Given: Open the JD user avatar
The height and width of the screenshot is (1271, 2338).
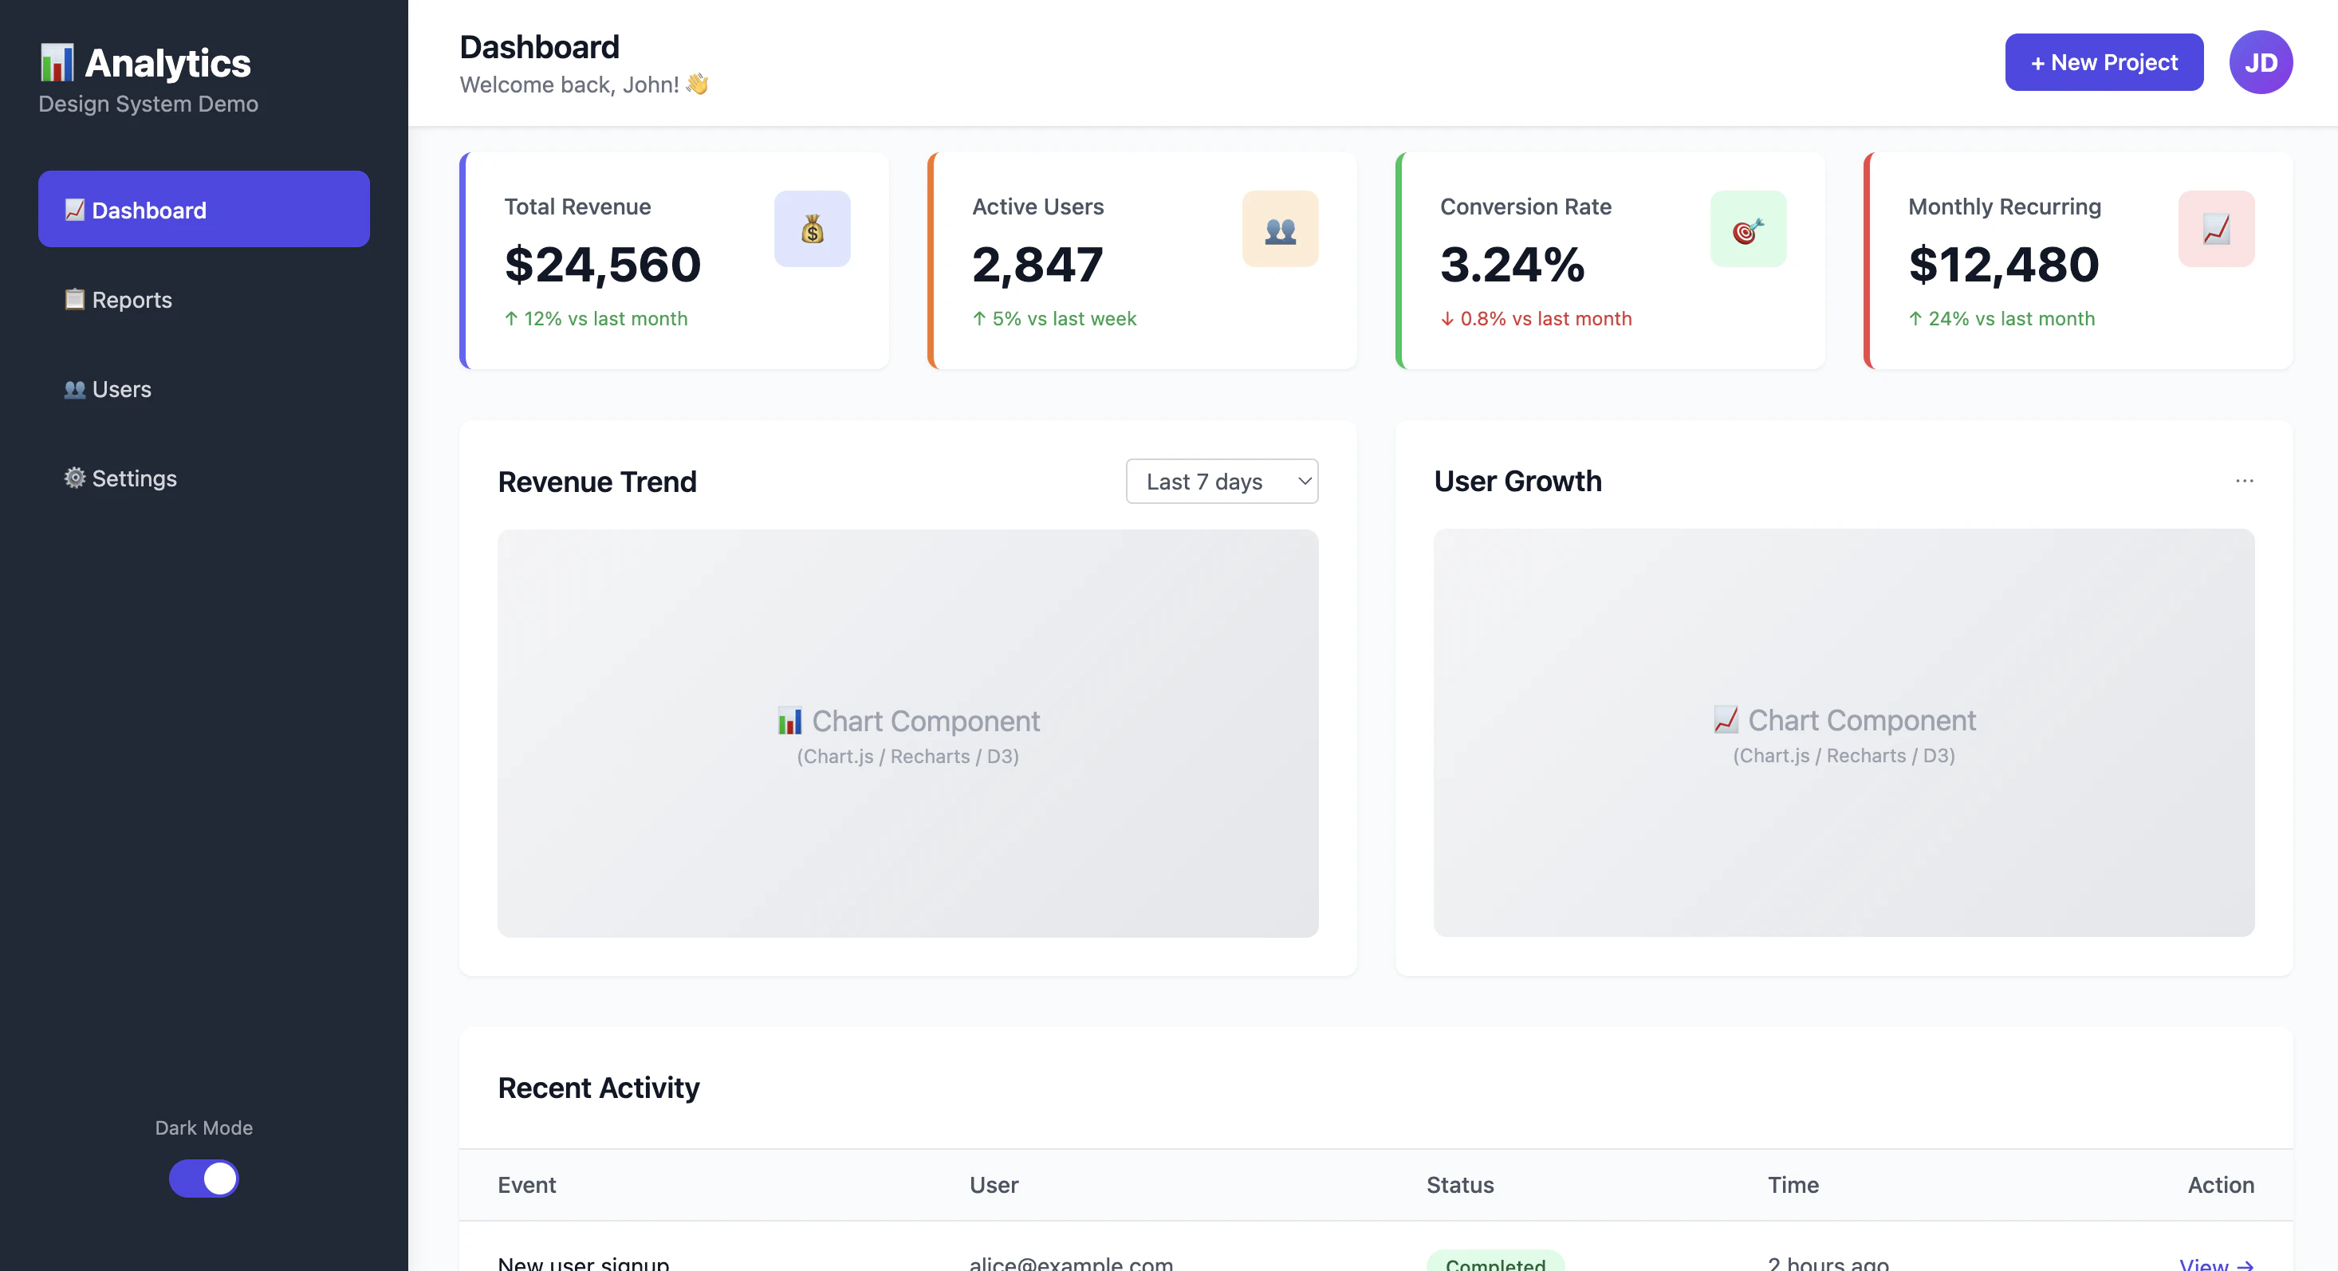Looking at the screenshot, I should tap(2261, 63).
